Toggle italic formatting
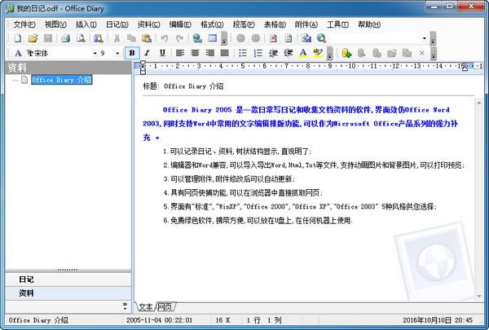Image resolution: width=489 pixels, height=330 pixels. [148, 53]
